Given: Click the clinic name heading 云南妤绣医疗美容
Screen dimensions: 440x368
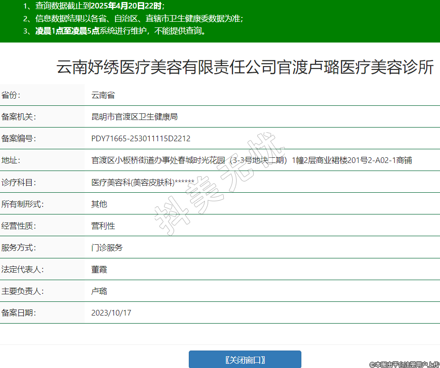Looking at the screenshot, I should tap(245, 68).
